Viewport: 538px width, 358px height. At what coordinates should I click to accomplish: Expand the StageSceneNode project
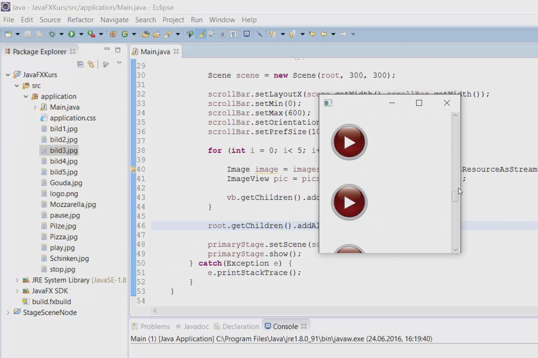[x=8, y=312]
